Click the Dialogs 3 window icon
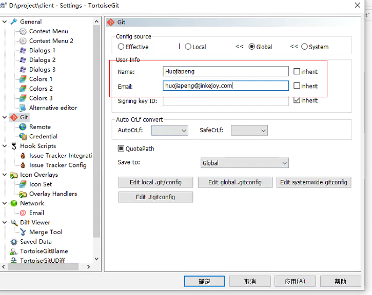 click(23, 69)
